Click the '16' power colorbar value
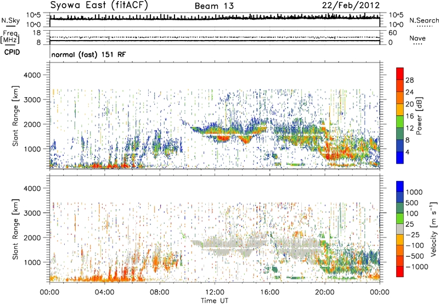Image resolution: width=439 pixels, height=304 pixels. point(409,116)
